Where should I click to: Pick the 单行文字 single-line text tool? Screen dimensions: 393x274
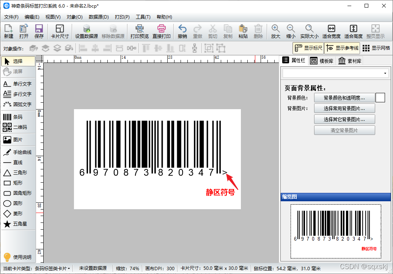18,84
